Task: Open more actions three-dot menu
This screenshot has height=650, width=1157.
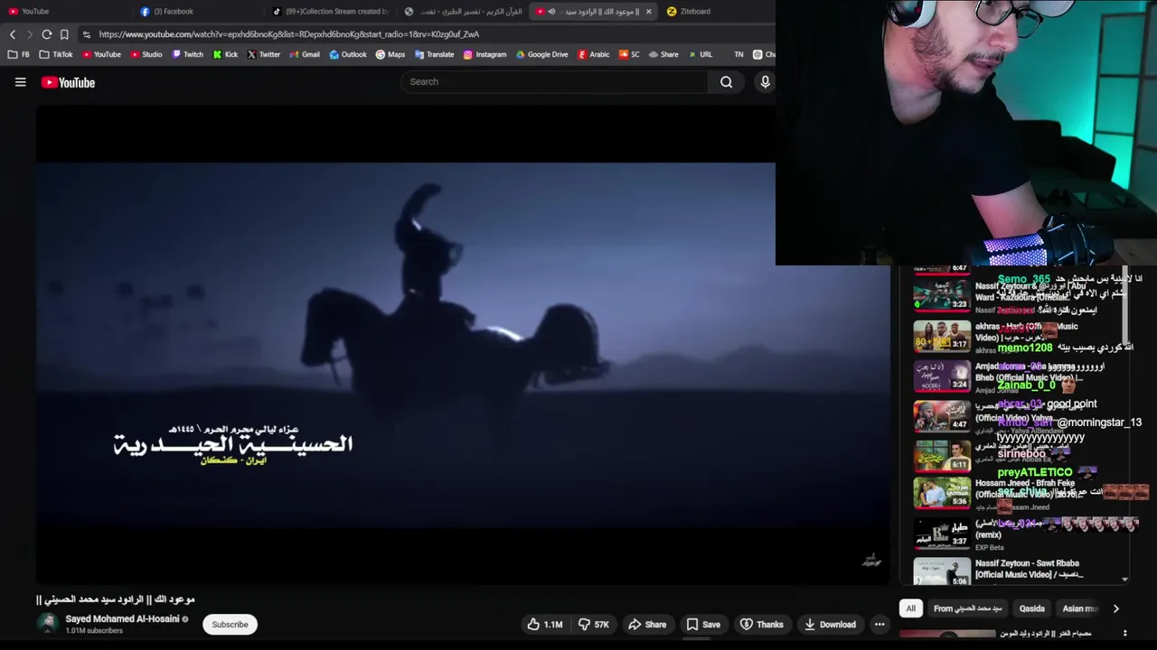Action: [880, 624]
